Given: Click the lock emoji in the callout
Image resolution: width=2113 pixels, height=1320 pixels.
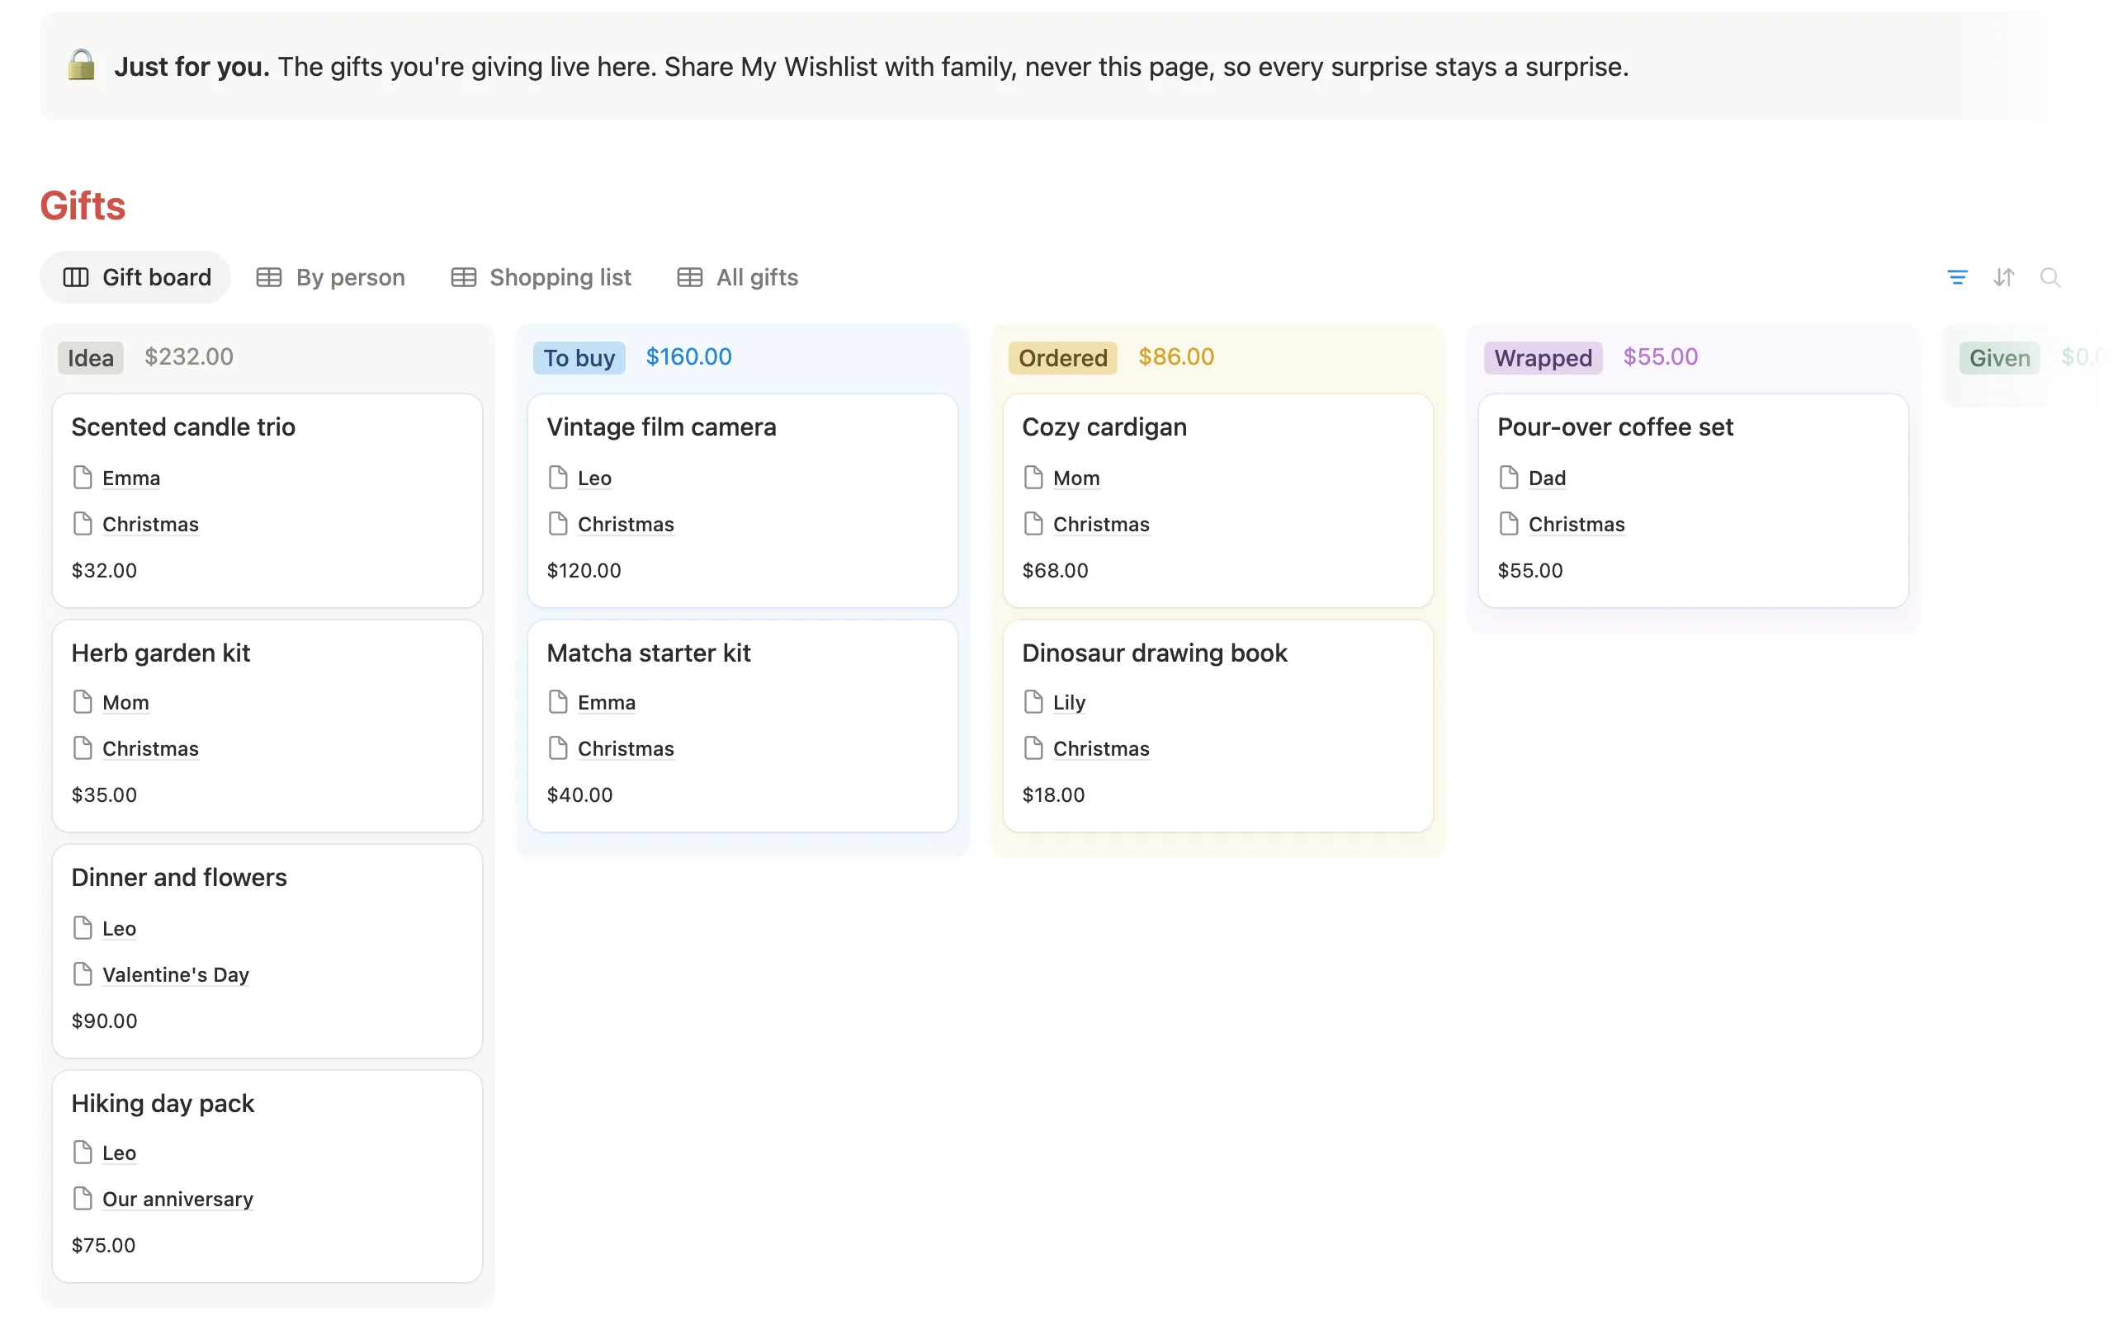Looking at the screenshot, I should [x=81, y=65].
